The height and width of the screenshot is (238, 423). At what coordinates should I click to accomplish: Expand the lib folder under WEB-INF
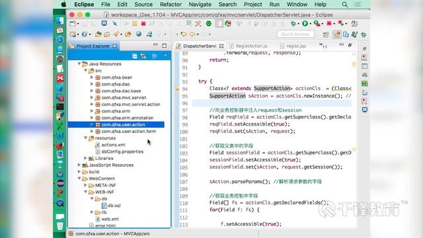click(92, 212)
